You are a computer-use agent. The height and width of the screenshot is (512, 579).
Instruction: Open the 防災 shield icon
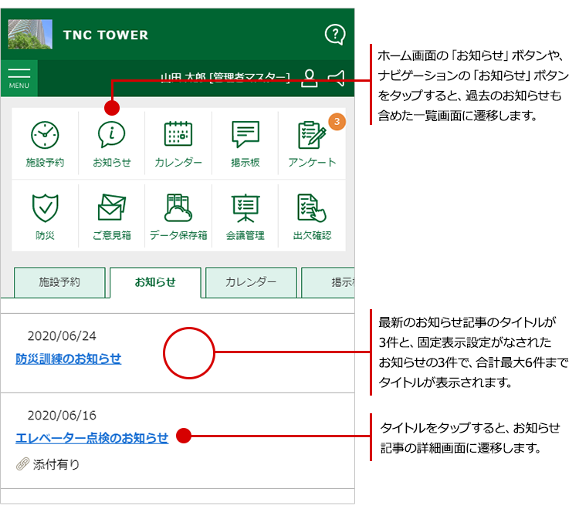45,208
